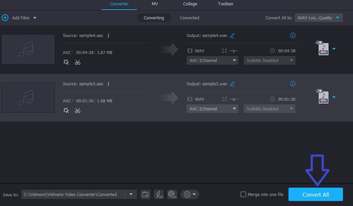The height and width of the screenshot is (206, 353).
Task: Click the blue info icon for sample3.wav output
Action: [x=293, y=84]
